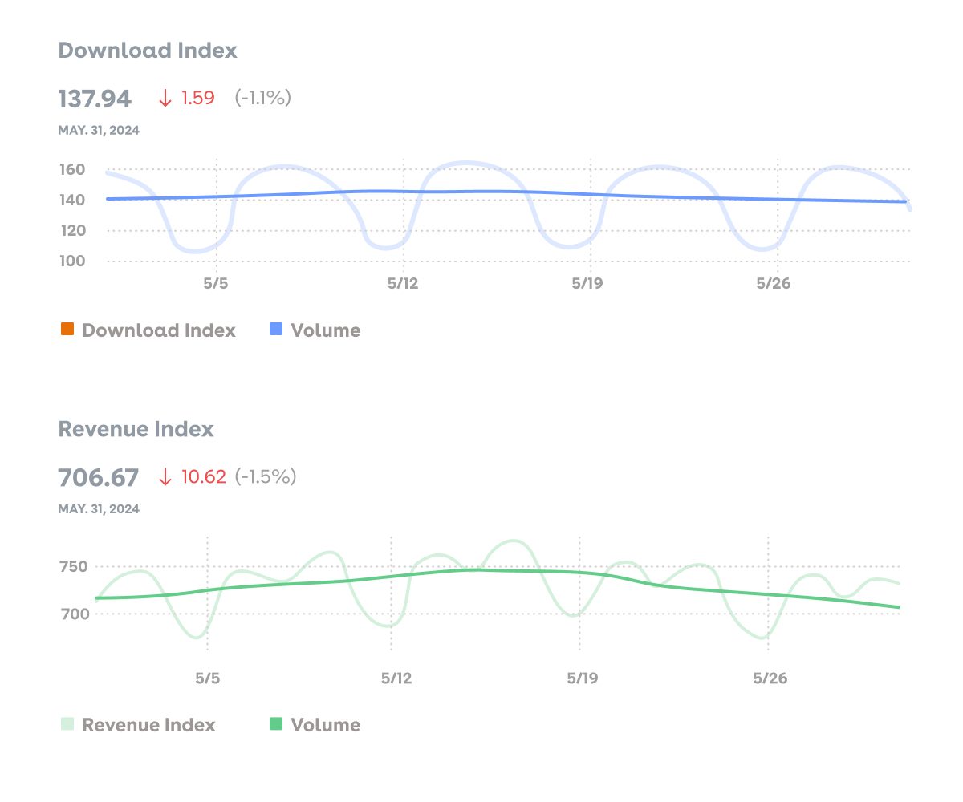Select the Revenue Index legend label

point(149,725)
